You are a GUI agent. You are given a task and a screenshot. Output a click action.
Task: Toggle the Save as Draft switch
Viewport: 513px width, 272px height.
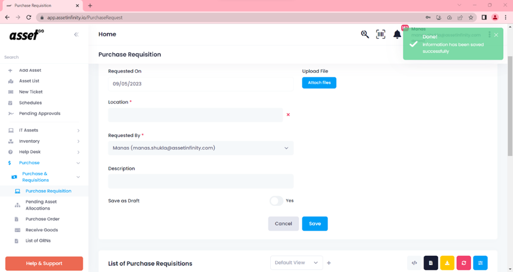(276, 201)
